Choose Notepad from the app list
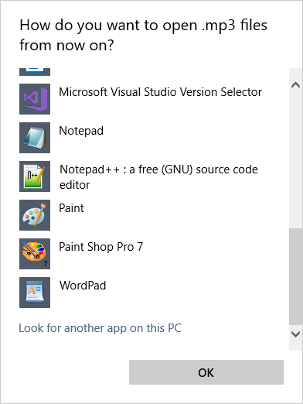 [x=81, y=131]
